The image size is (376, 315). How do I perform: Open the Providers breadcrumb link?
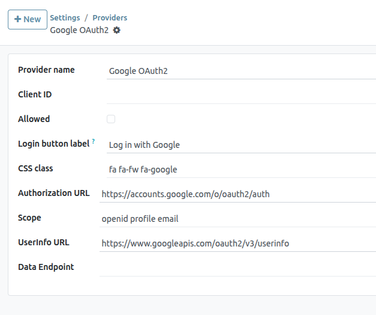click(x=110, y=17)
